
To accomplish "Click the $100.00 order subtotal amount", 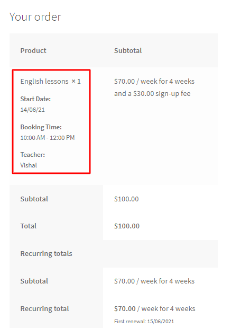I will coord(126,199).
